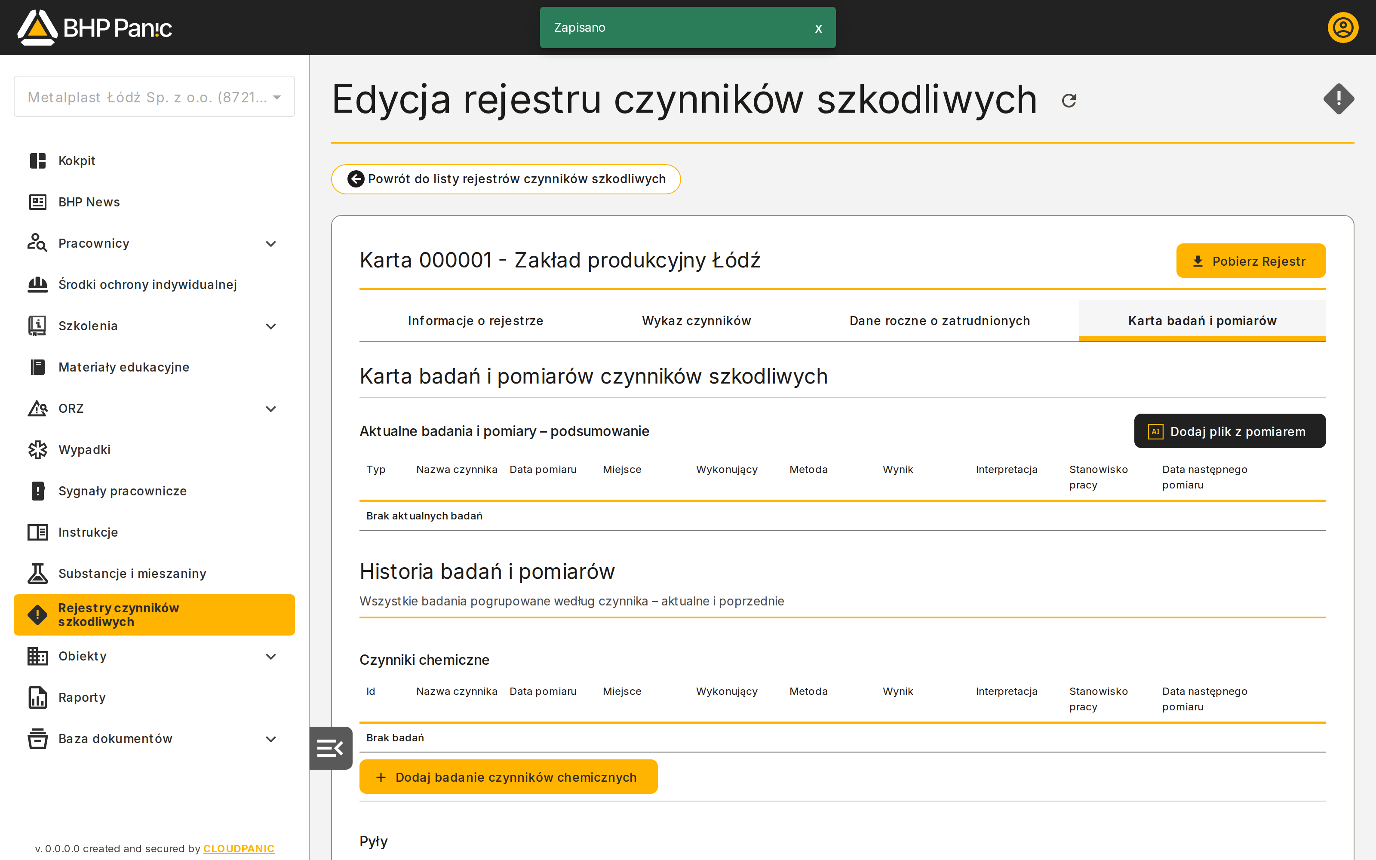The image size is (1376, 860).
Task: Click the Pobierz Rejestr download button
Action: [x=1251, y=261]
